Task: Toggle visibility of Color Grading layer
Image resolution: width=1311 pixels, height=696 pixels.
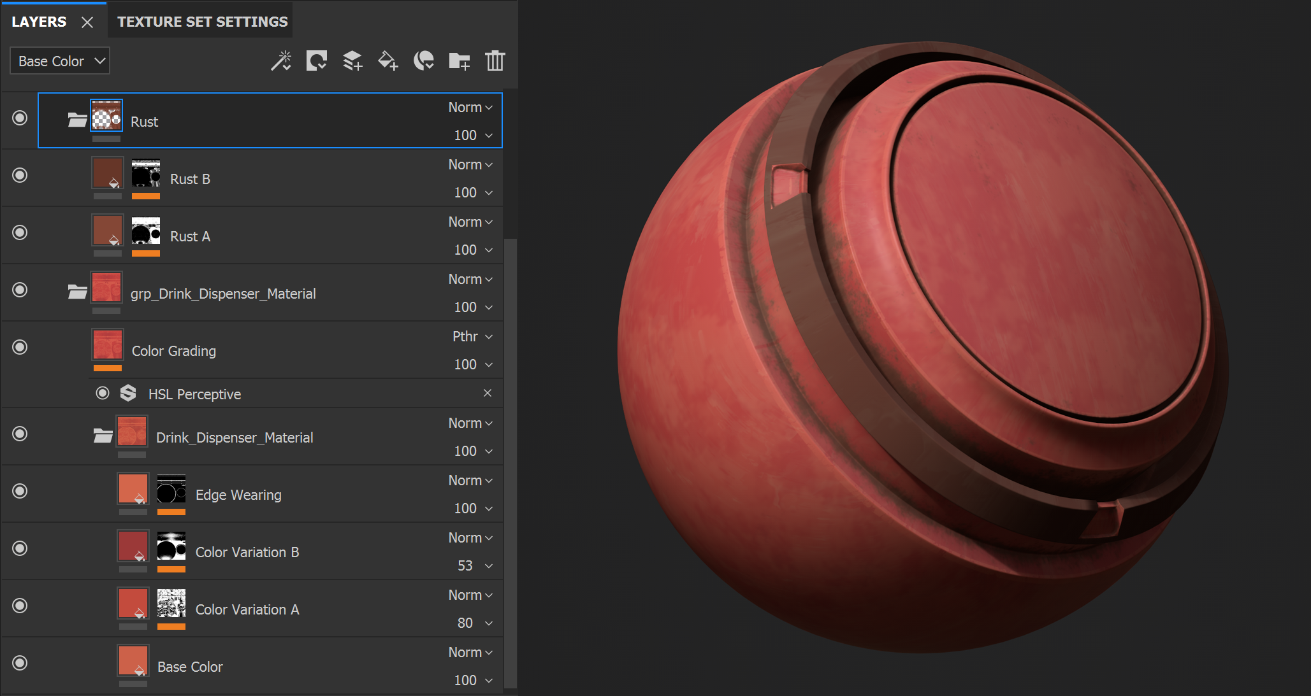Action: coord(20,347)
